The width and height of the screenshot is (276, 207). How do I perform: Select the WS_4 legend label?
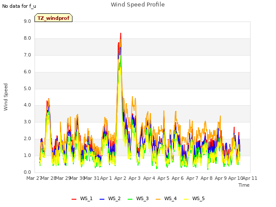coord(170,198)
